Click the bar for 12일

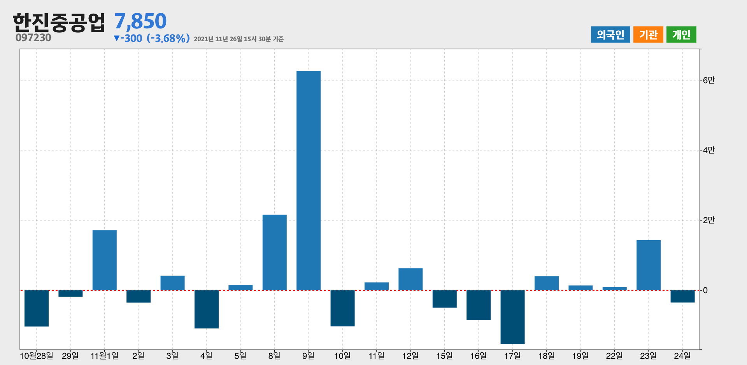[410, 279]
